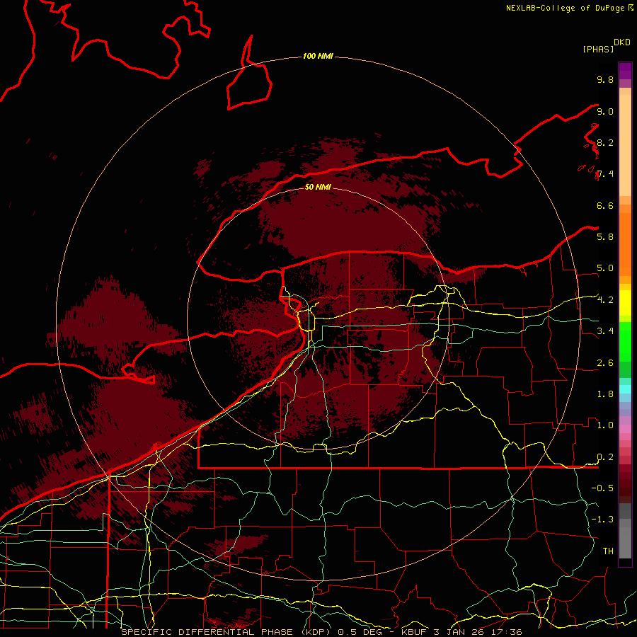Pick the bright green color bar segment
637x637 pixels.
(625, 341)
